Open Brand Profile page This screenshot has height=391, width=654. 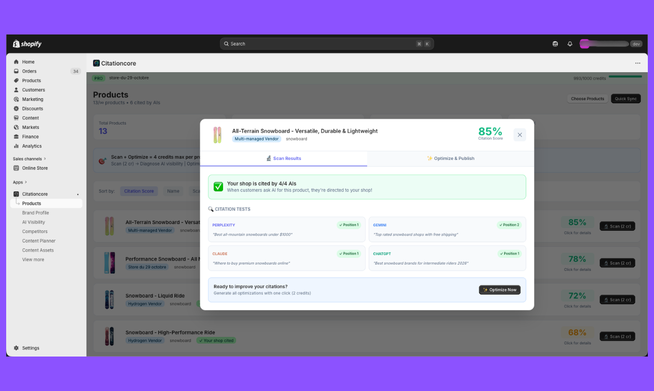pyautogui.click(x=36, y=213)
